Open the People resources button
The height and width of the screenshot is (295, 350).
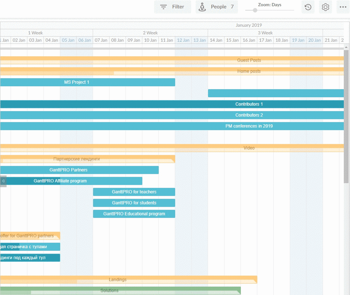pos(216,7)
